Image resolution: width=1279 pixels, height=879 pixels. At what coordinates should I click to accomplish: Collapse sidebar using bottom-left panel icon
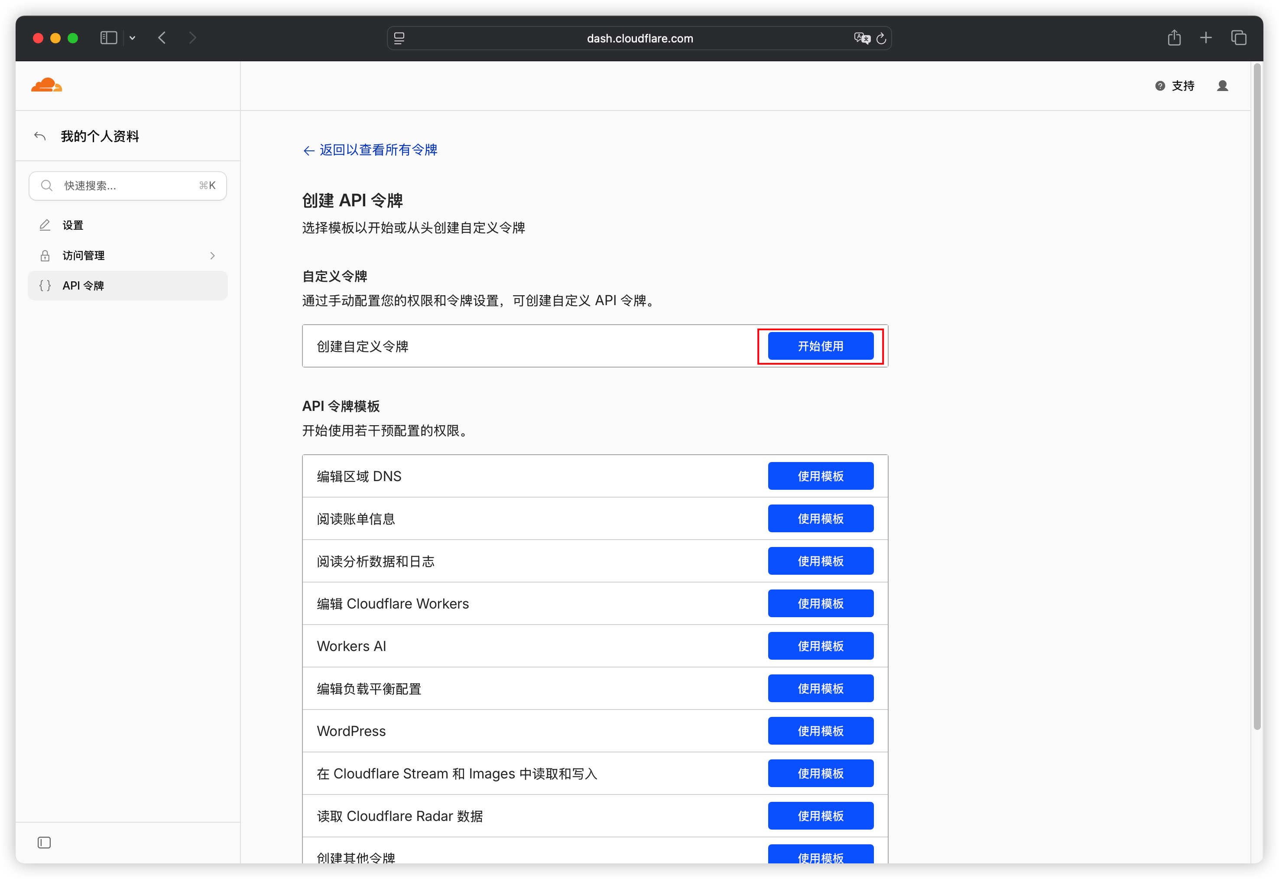pyautogui.click(x=44, y=842)
